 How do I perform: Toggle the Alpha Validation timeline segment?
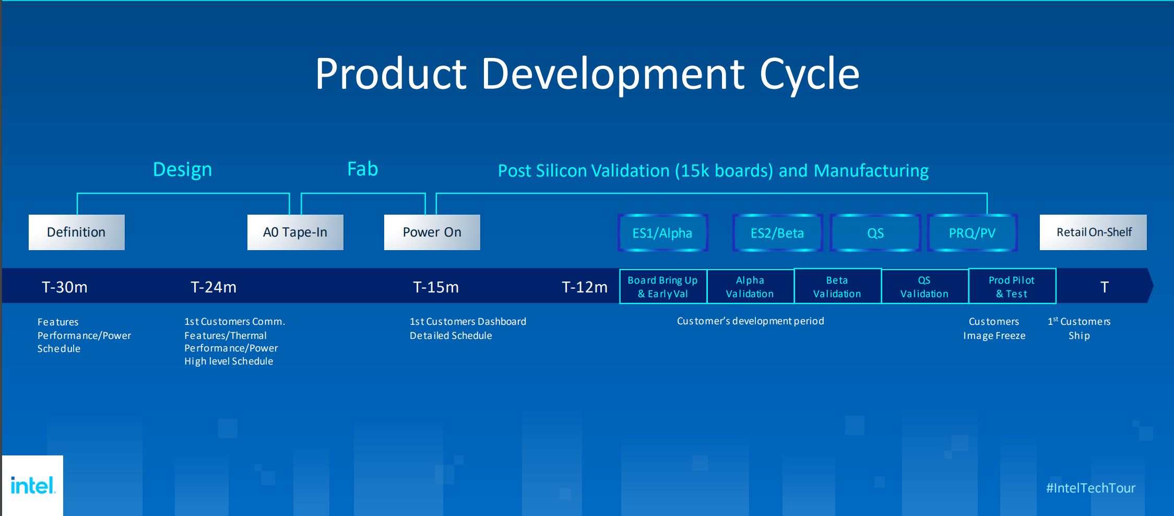coord(750,286)
